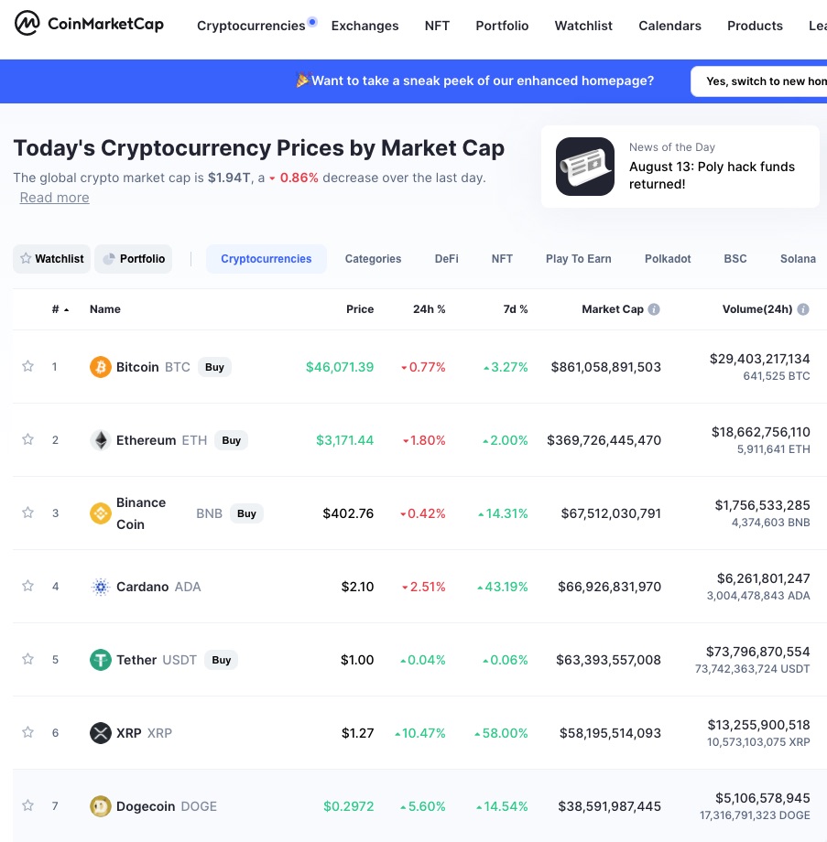
Task: Open the News of the Day thumbnail
Action: click(585, 167)
